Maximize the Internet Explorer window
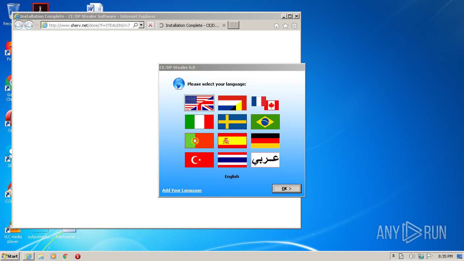The height and width of the screenshot is (261, 464). coord(290,16)
